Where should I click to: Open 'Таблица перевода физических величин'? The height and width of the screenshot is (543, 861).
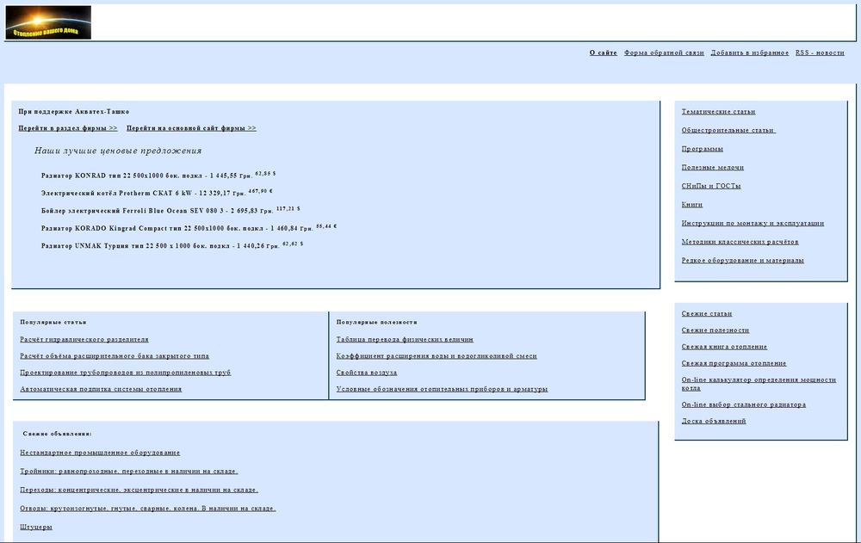[405, 340]
